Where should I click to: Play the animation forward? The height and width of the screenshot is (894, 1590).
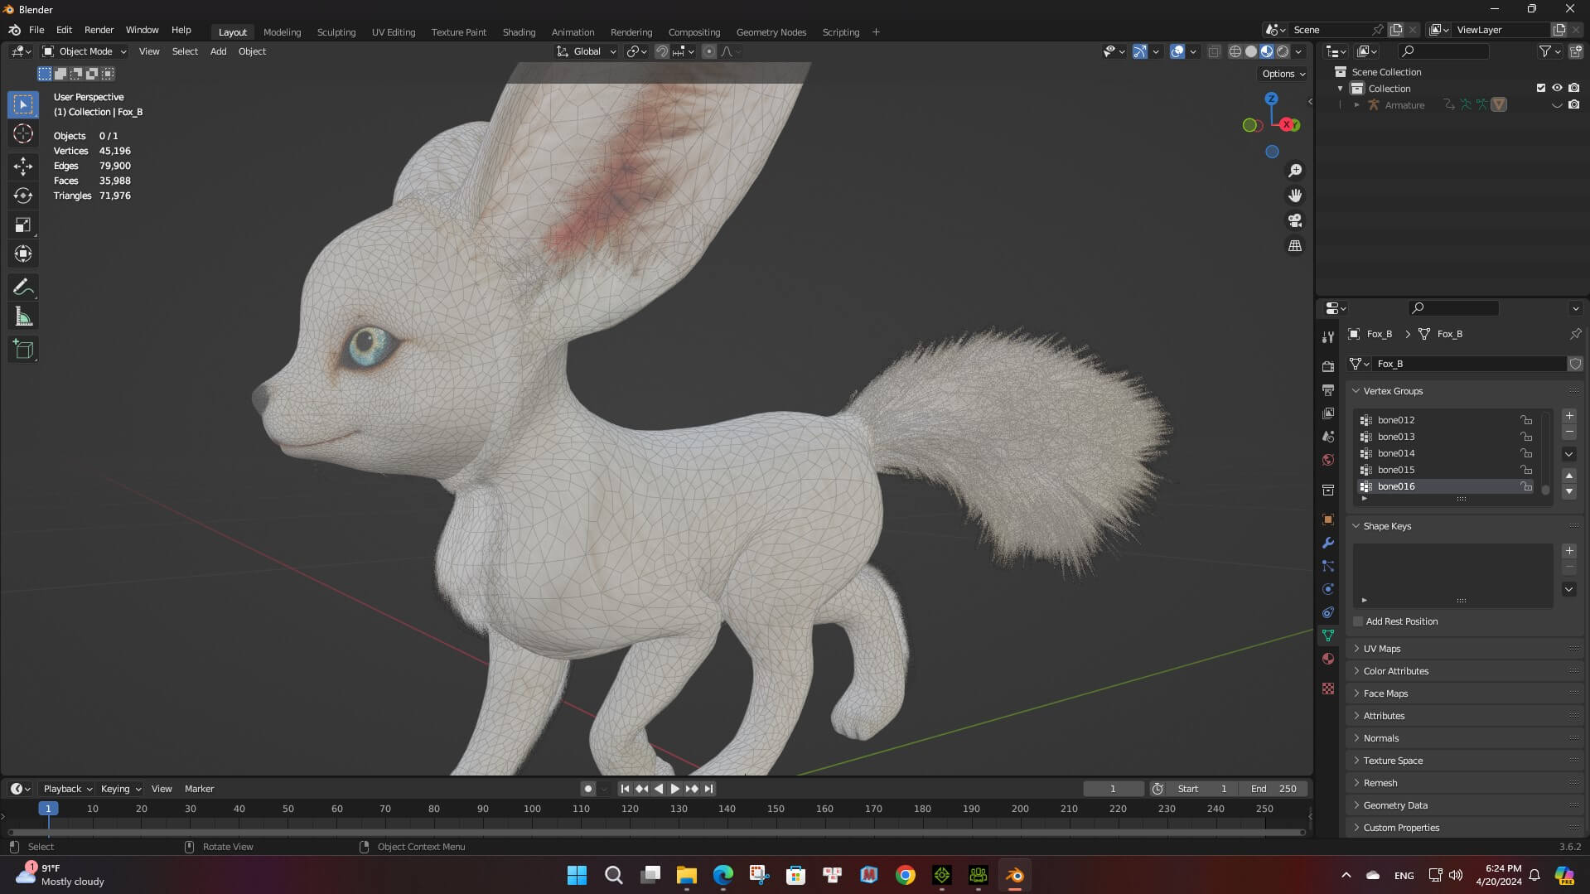(x=674, y=789)
